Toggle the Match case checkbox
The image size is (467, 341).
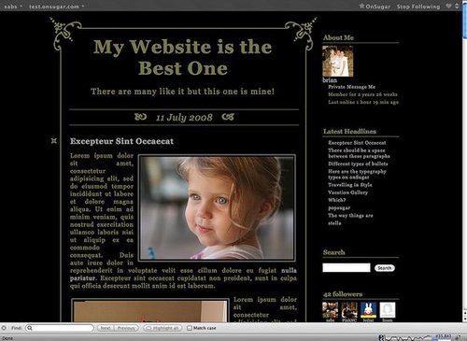pyautogui.click(x=190, y=328)
